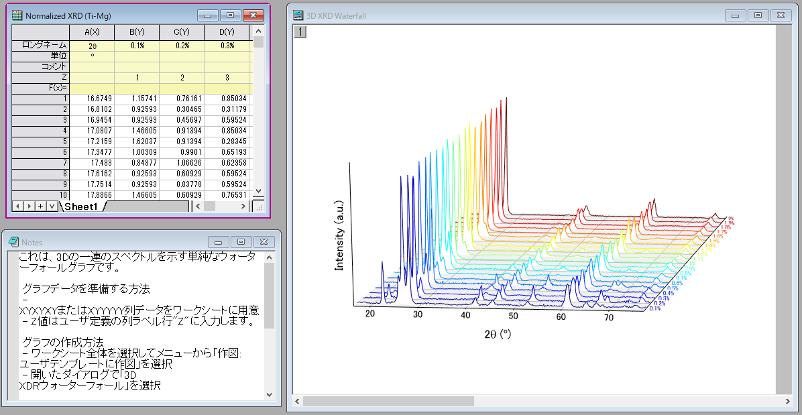Image resolution: width=802 pixels, height=415 pixels.
Task: Add a new sheet with the plus button
Action: (x=41, y=206)
